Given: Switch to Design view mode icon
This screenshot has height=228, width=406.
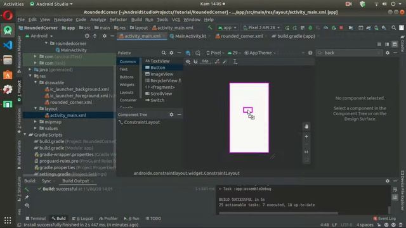Looking at the screenshot, I should (x=395, y=44).
